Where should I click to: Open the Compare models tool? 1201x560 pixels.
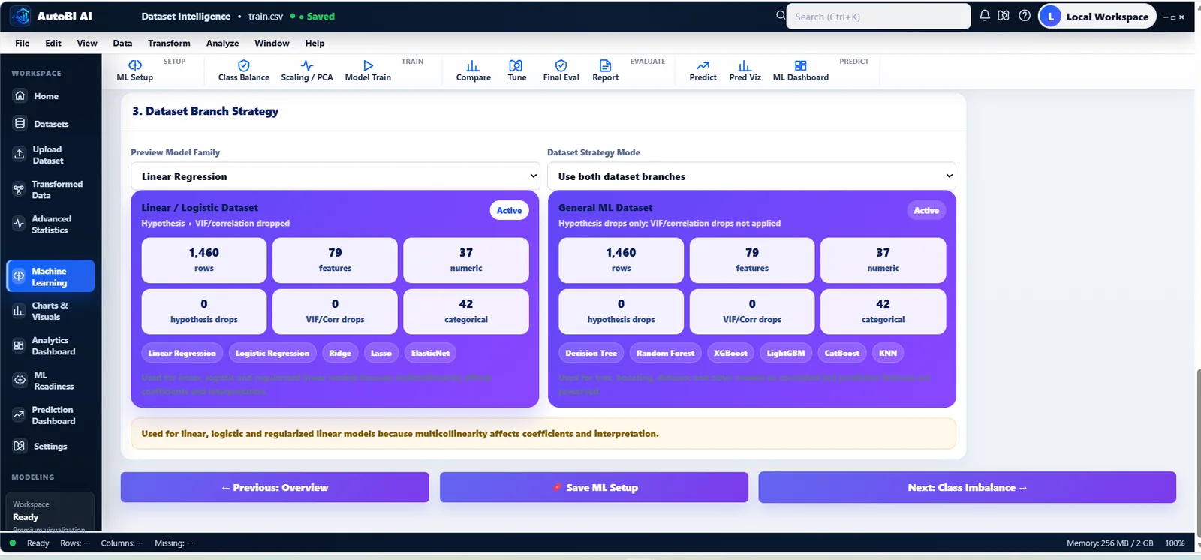(473, 71)
